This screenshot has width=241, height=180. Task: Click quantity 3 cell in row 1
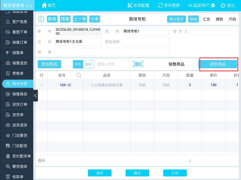[x=190, y=85]
